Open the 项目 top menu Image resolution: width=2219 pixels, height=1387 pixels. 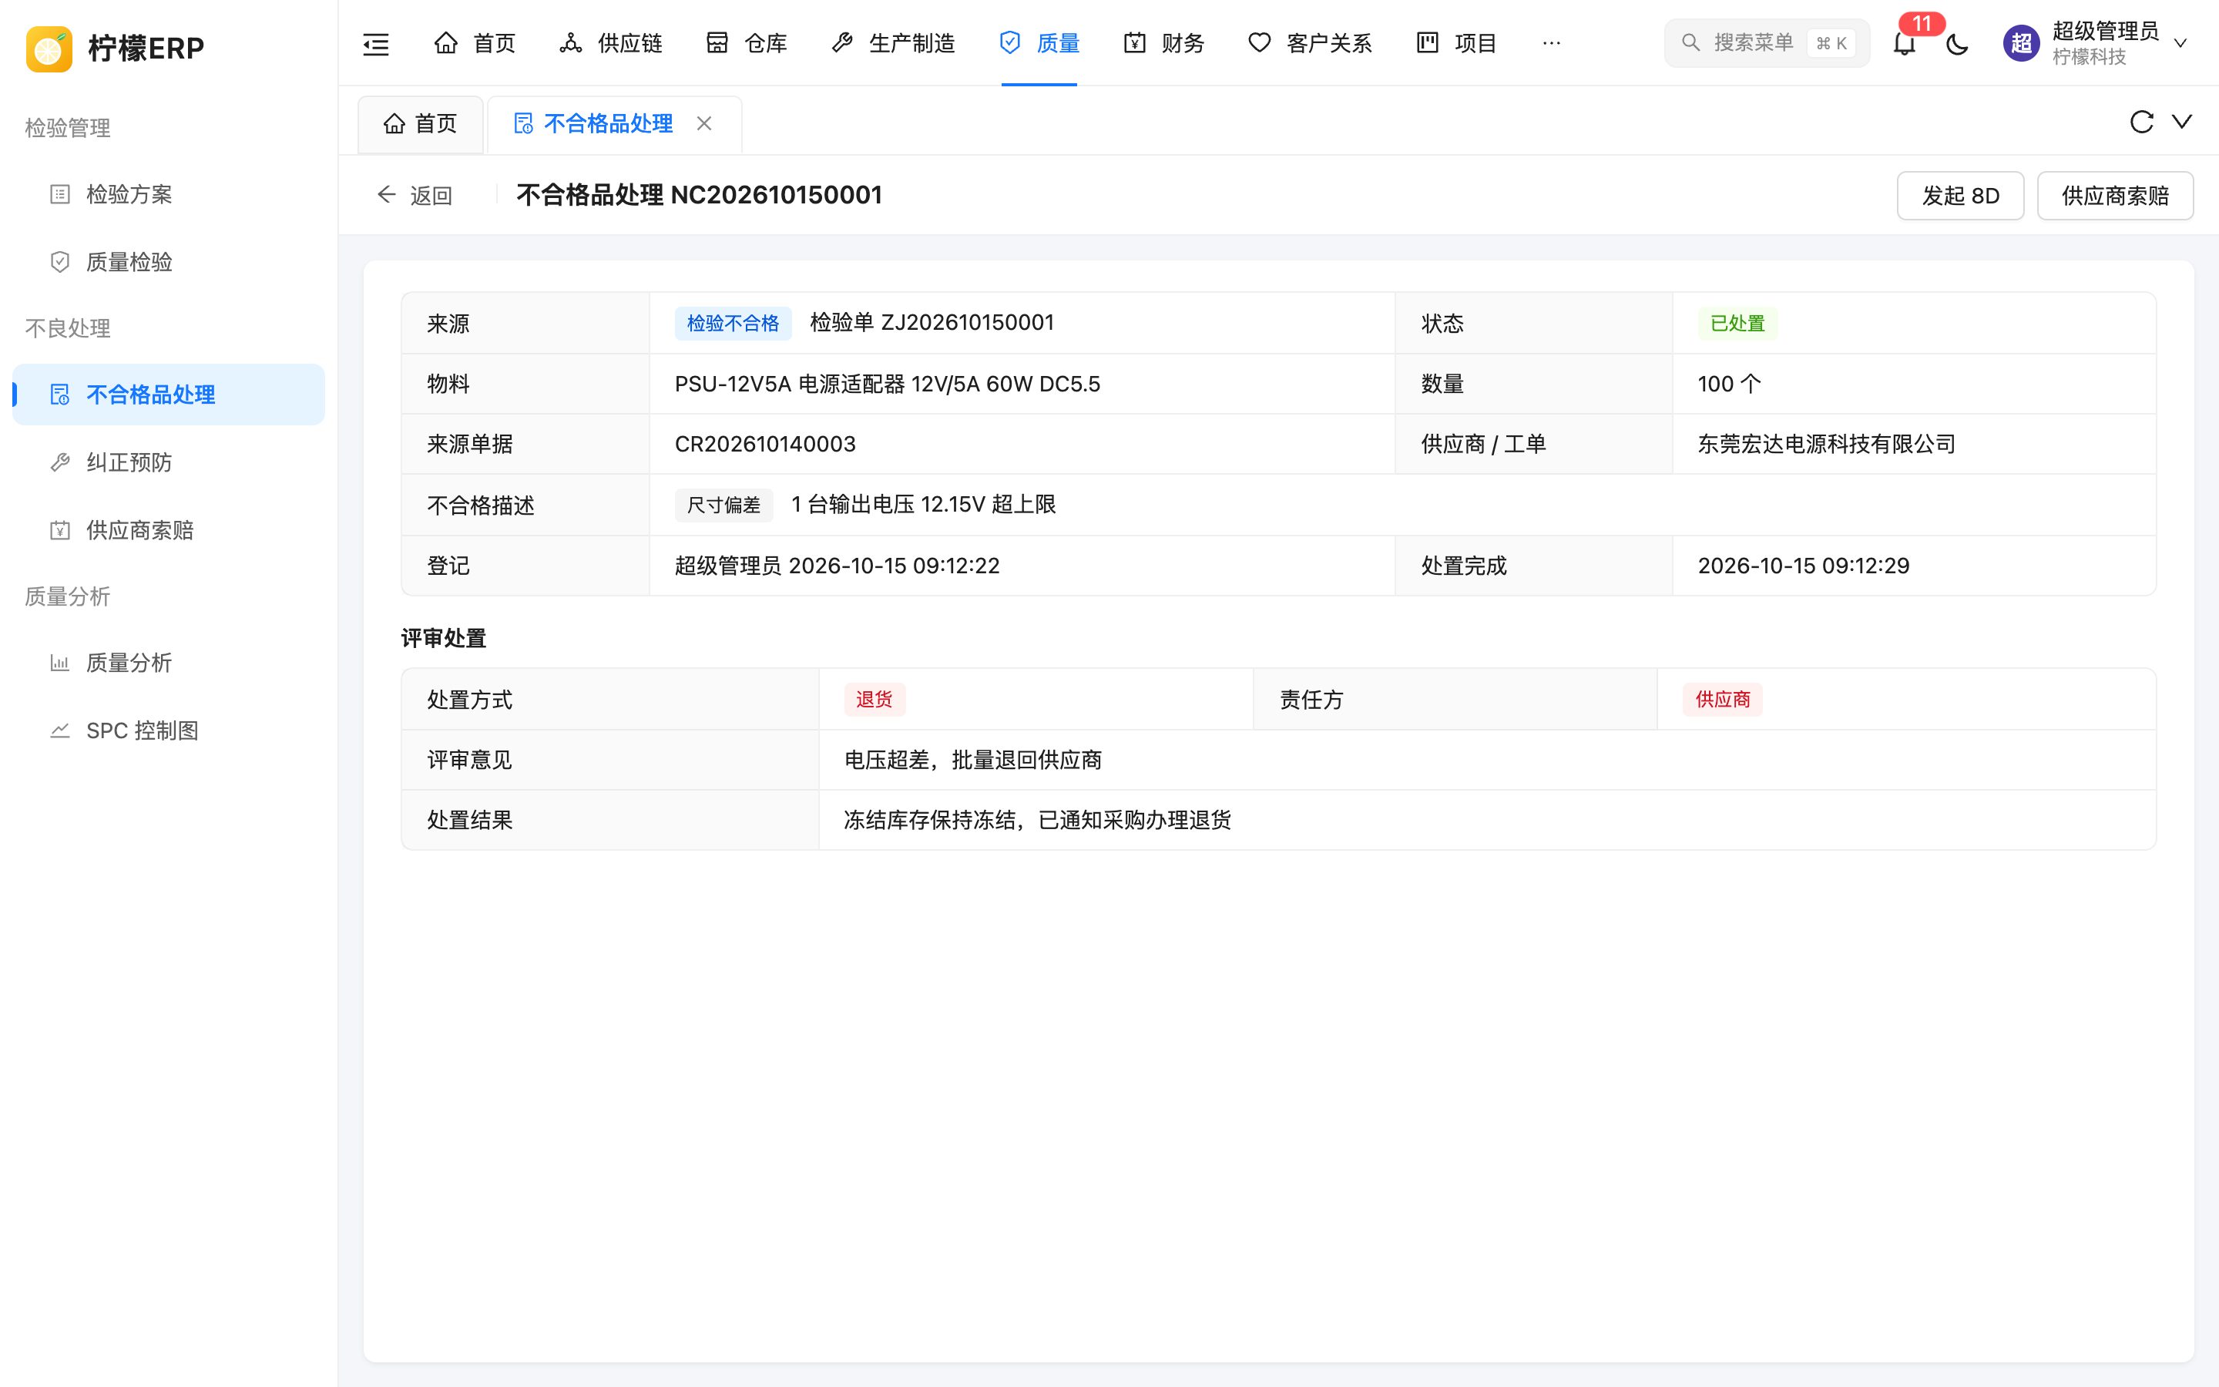click(x=1456, y=43)
